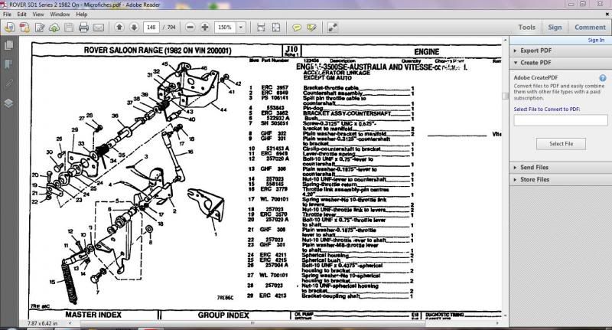
Task: Click the zoom in plus button
Action: point(205,28)
